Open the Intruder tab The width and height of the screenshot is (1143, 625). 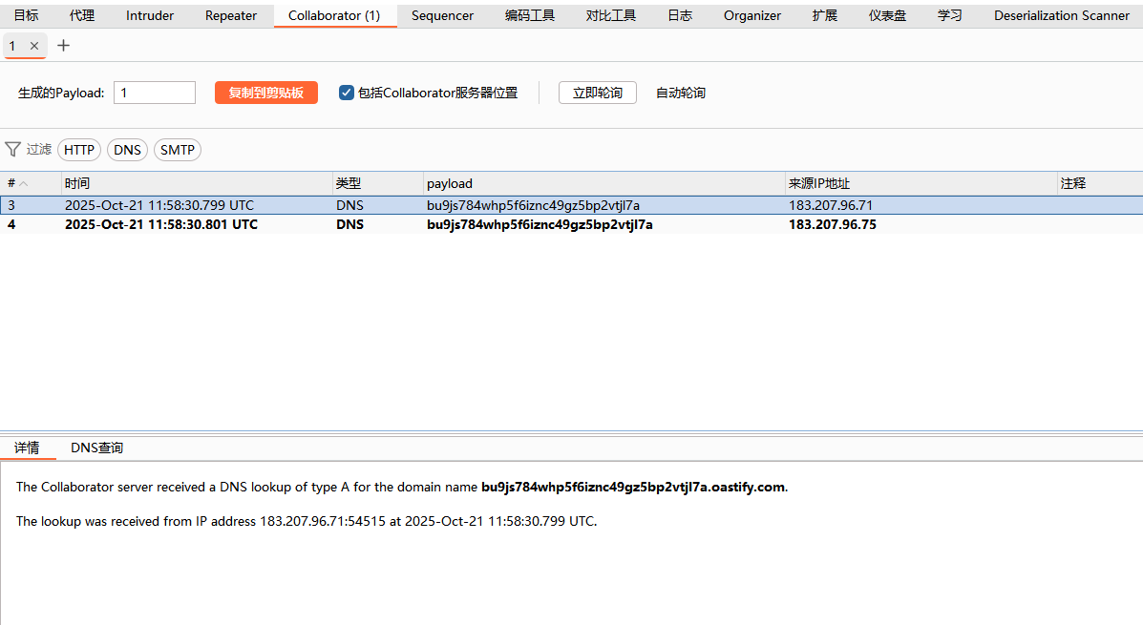tap(150, 15)
